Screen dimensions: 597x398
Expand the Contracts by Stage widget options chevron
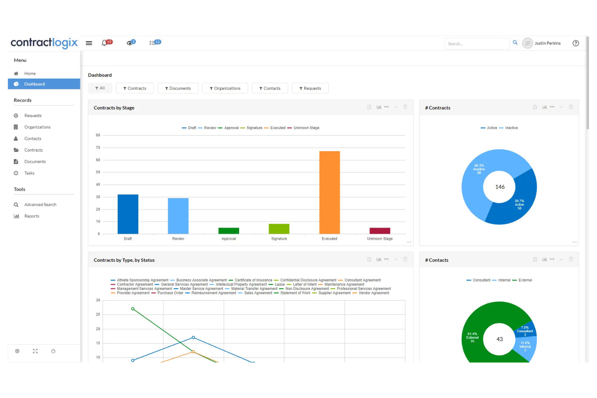(396, 107)
